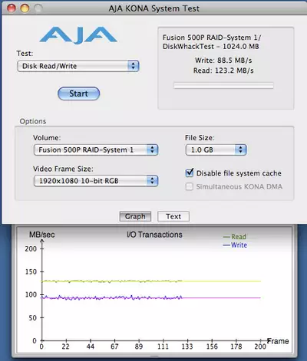307x361 pixels.
Task: Click the File Size dropdown arrow icon
Action: [x=240, y=149]
